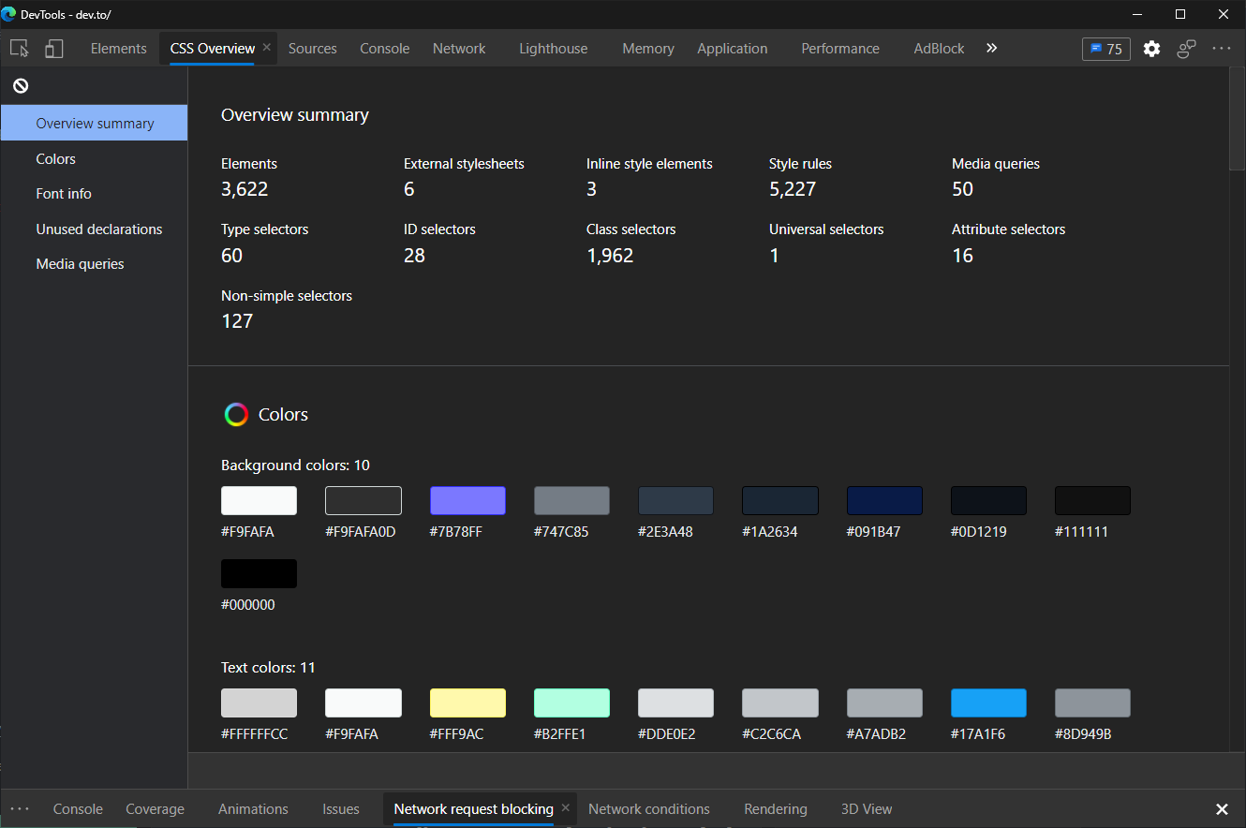
Task: Open Network conditions drawer tab
Action: pos(649,809)
